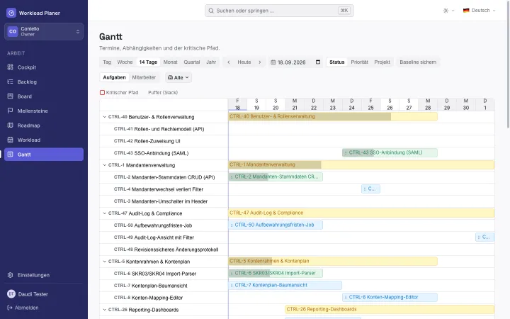Switch view to Aufgaben

pyautogui.click(x=114, y=77)
